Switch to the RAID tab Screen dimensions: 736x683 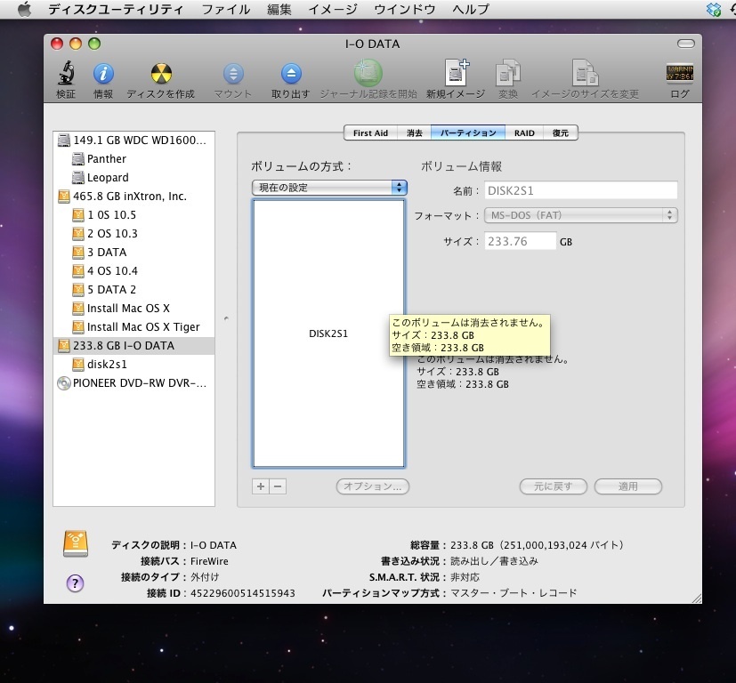[524, 133]
